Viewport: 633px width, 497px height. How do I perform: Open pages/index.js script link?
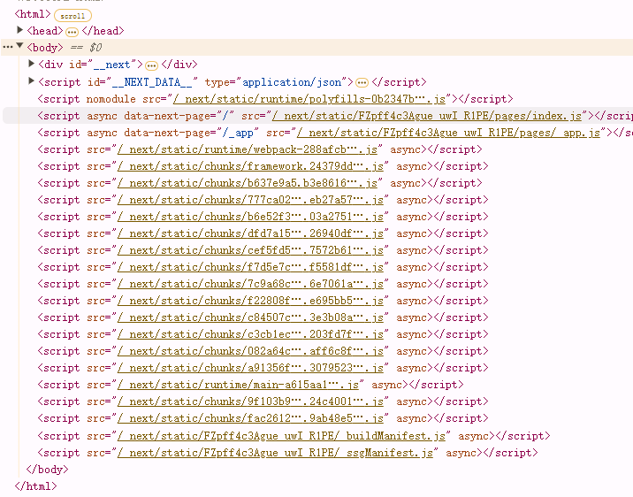427,116
